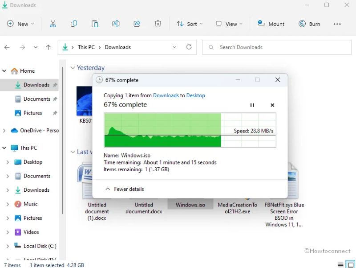
Task: Open the New menu
Action: [20, 24]
